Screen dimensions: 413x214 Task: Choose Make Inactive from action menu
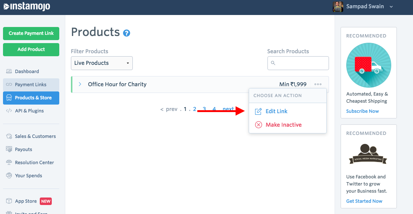[x=283, y=125]
